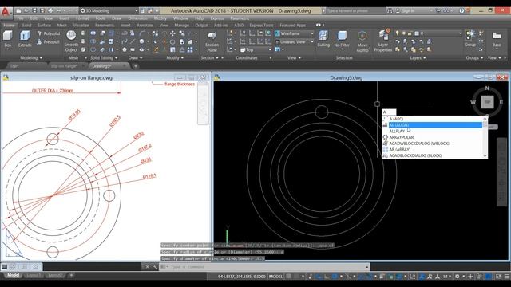This screenshot has height=287, width=511.
Task: Choose the Polysolid tool
Action: pyautogui.click(x=48, y=33)
